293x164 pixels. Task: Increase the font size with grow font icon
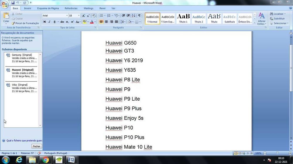coord(83,16)
